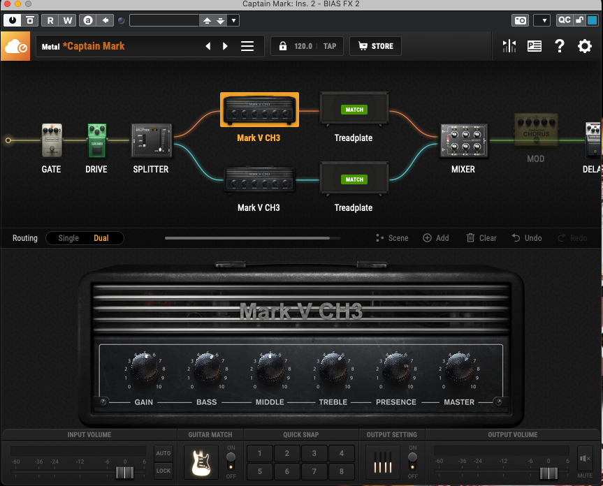
Task: Open the tuner/metronome icon
Action: tap(509, 46)
